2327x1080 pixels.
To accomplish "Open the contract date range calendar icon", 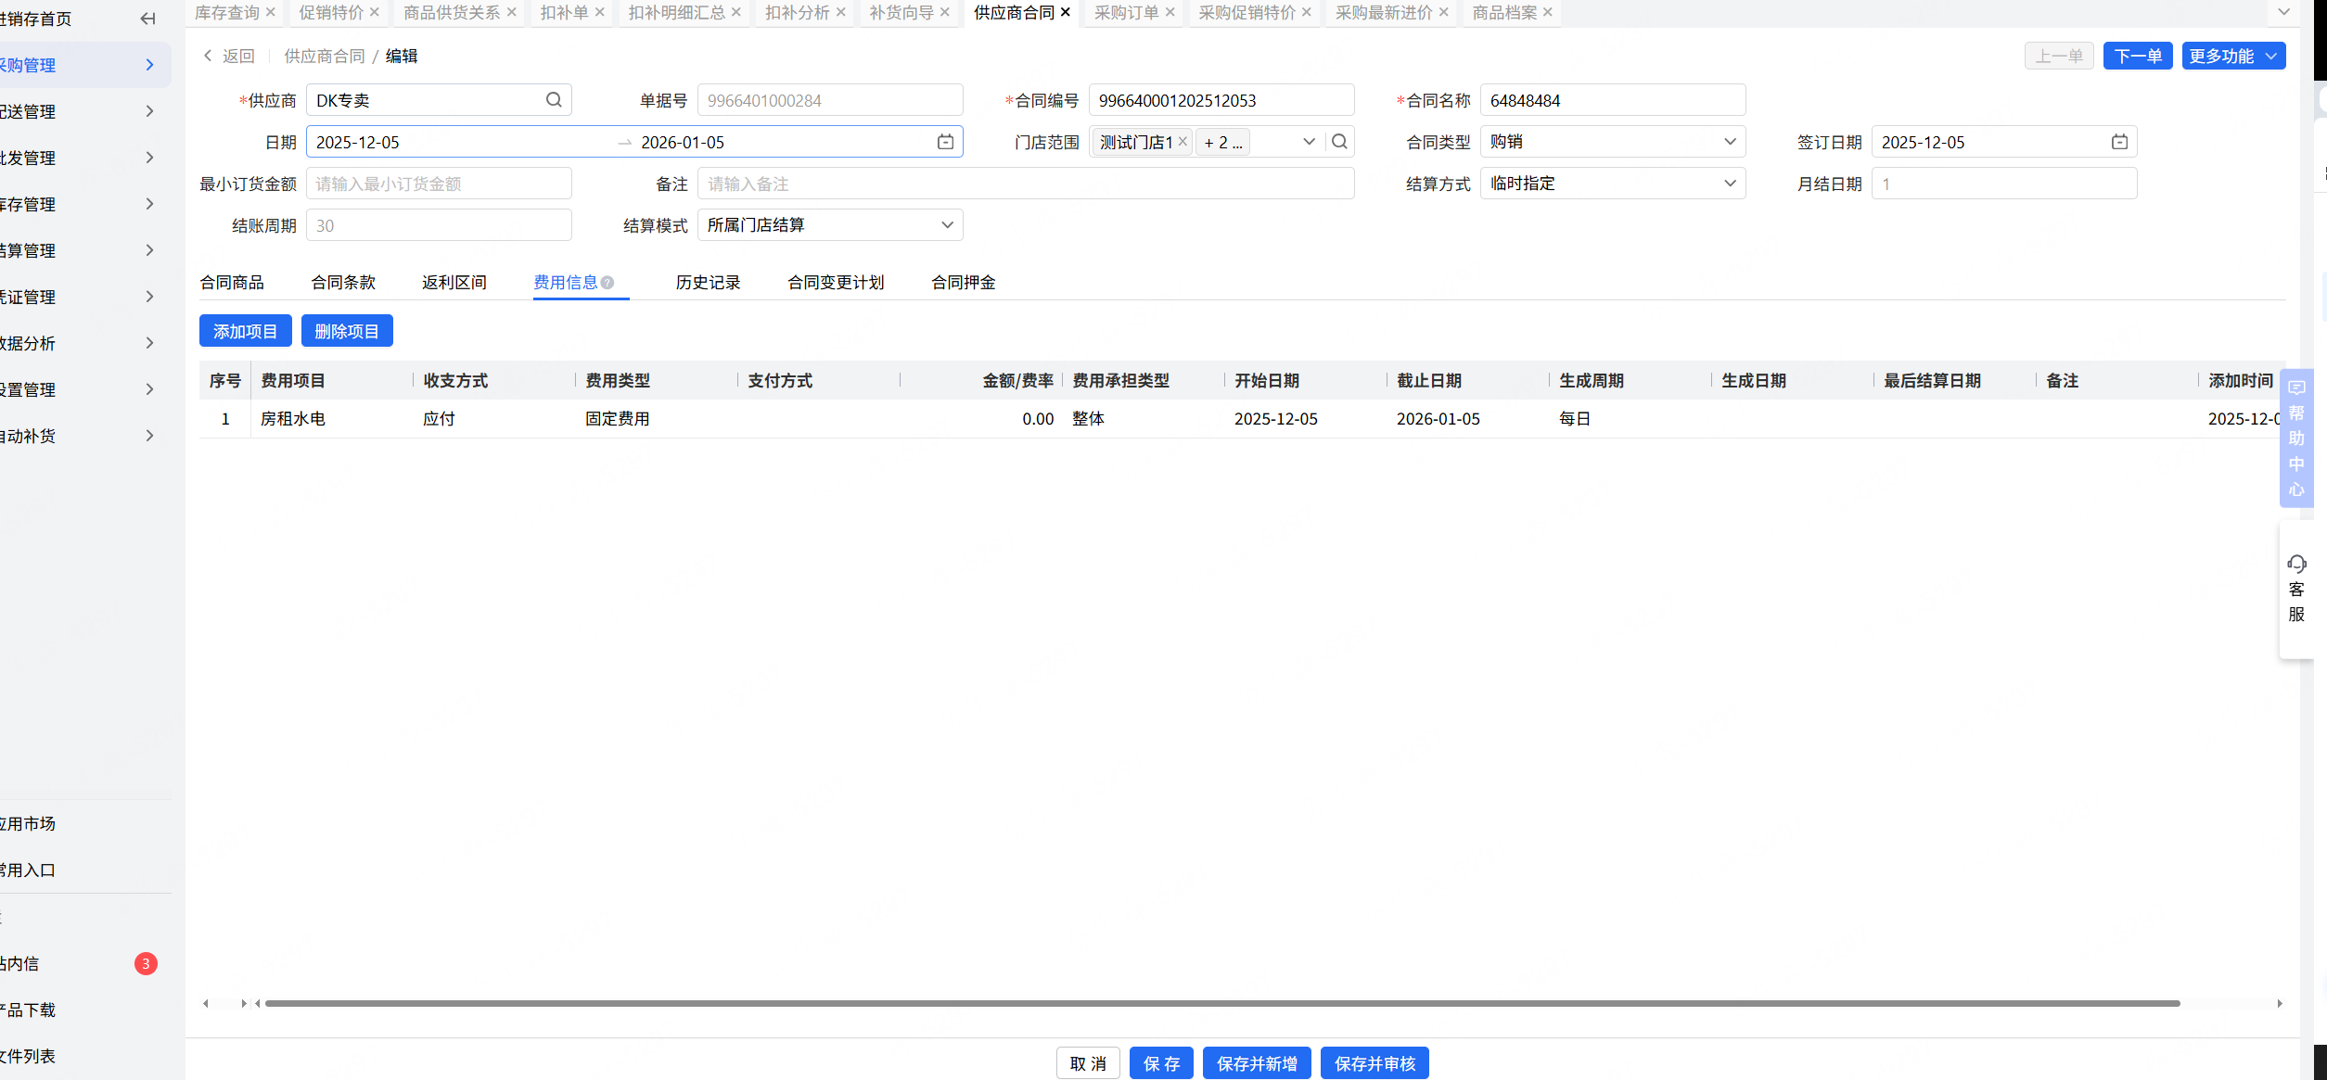I will [945, 142].
